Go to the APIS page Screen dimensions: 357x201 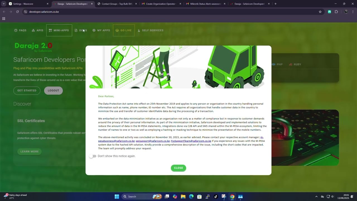click(x=38, y=30)
